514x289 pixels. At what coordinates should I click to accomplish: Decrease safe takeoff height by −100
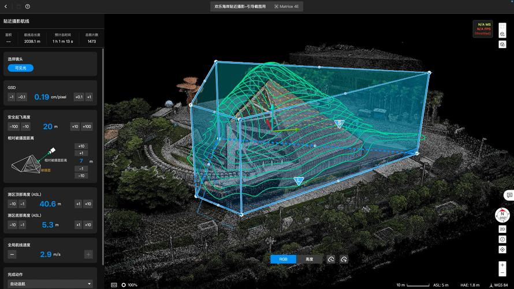click(14, 127)
